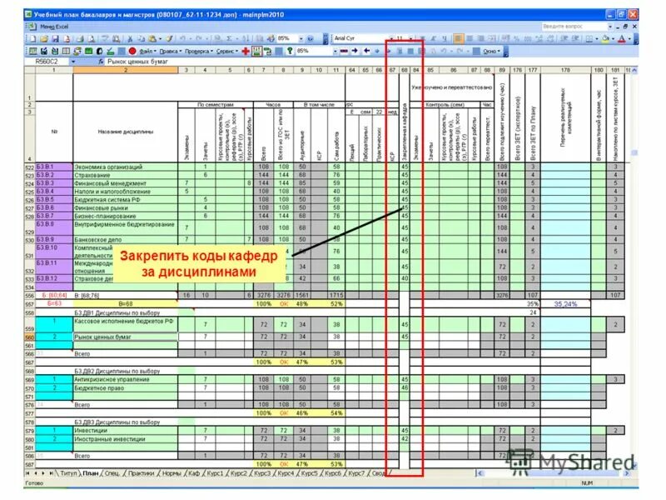666x500 pixels.
Task: Click the Help question icon beside zoom
Action: 310,38
